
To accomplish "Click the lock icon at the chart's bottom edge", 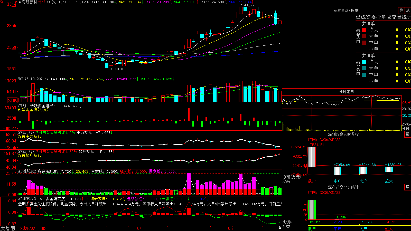I will 280,228.
